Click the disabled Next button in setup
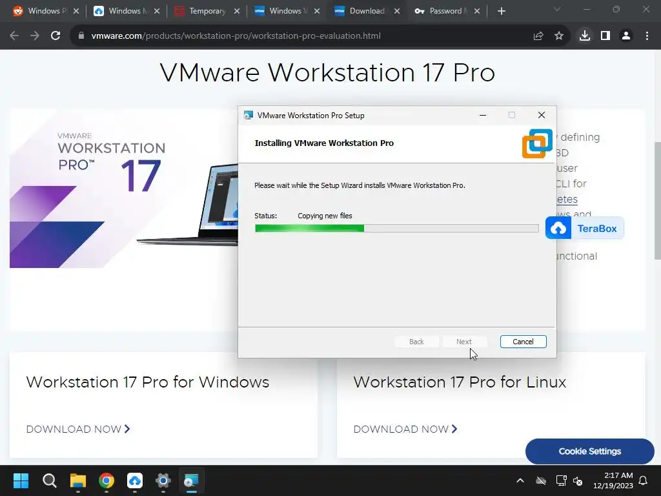Screen dimensions: 661x496 click(x=463, y=342)
